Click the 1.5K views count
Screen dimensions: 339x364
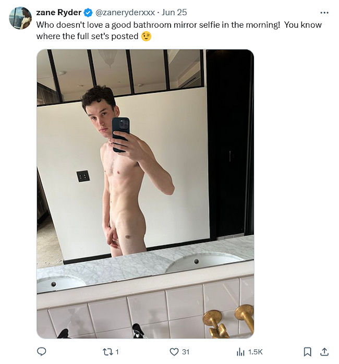[256, 352]
